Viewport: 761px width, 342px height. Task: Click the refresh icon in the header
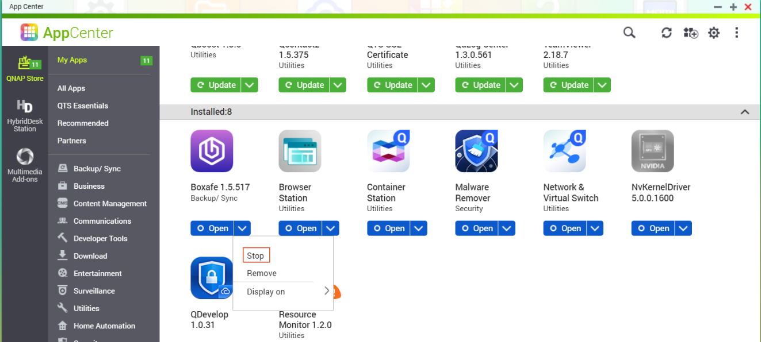[666, 33]
